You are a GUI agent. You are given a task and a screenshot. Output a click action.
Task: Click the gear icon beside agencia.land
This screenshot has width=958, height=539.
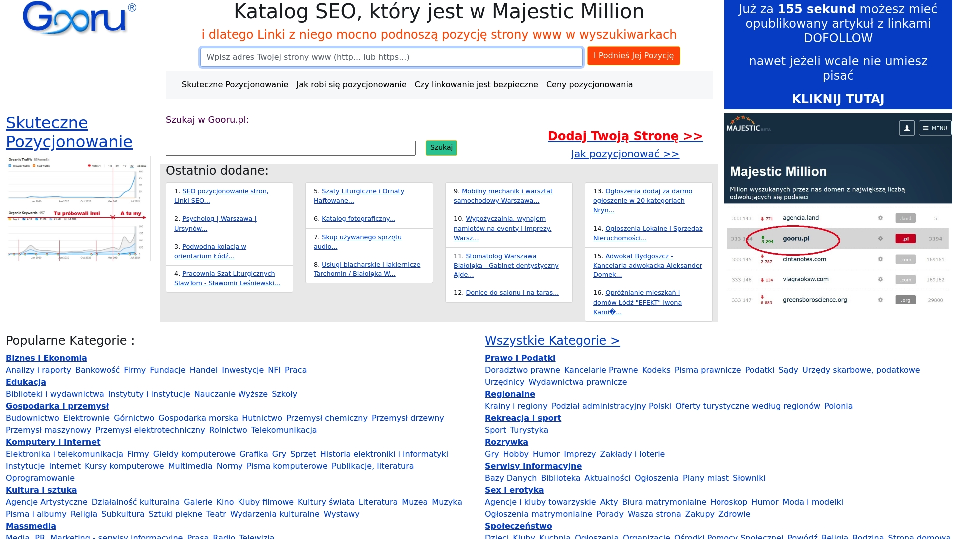click(880, 218)
